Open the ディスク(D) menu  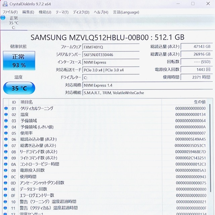coord(81,12)
